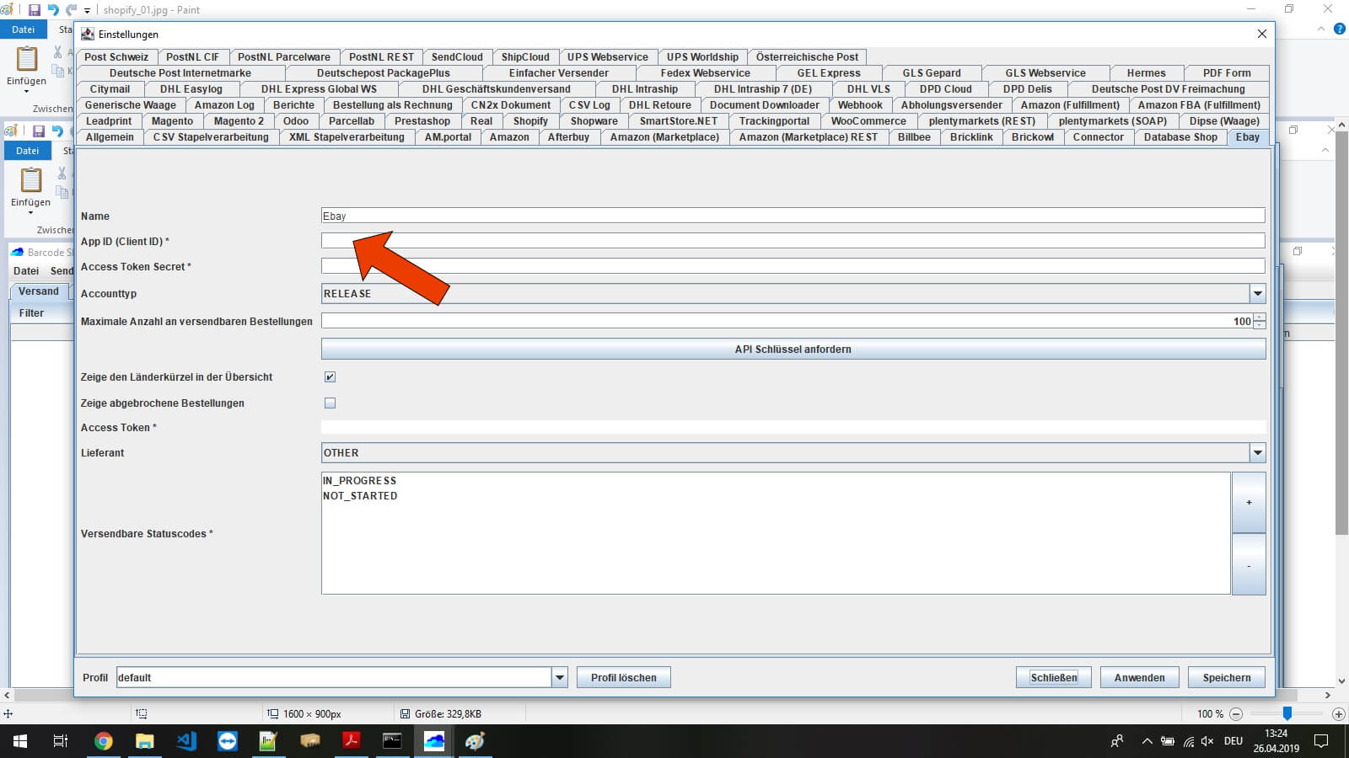
Task: Click API Schlüssel anfordern button
Action: (793, 349)
